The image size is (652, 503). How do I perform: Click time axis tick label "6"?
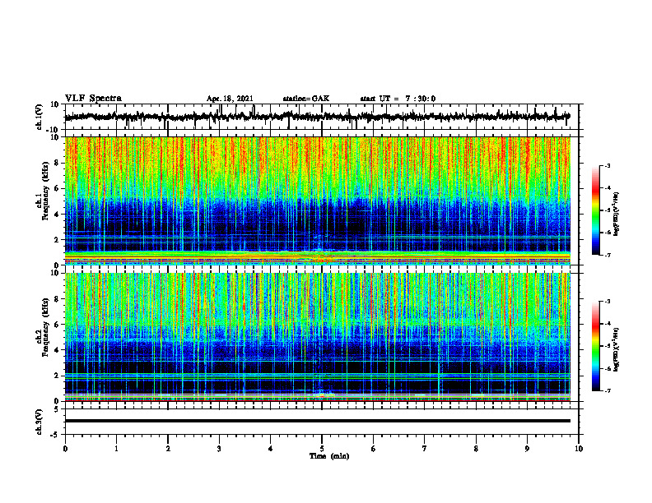(x=374, y=449)
